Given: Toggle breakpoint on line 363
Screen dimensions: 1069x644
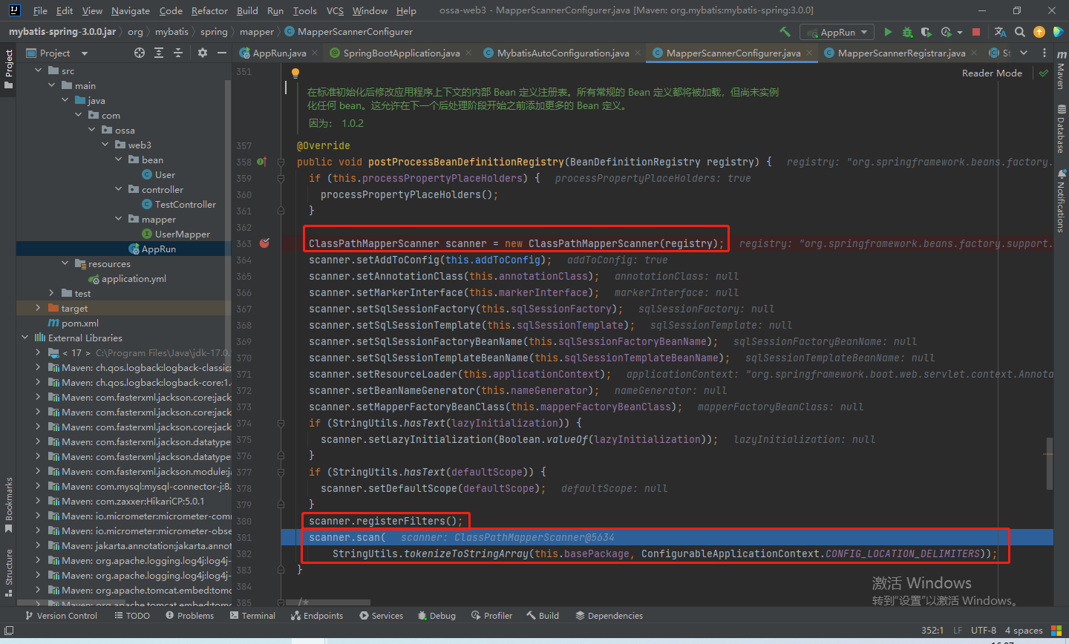Looking at the screenshot, I should [265, 243].
